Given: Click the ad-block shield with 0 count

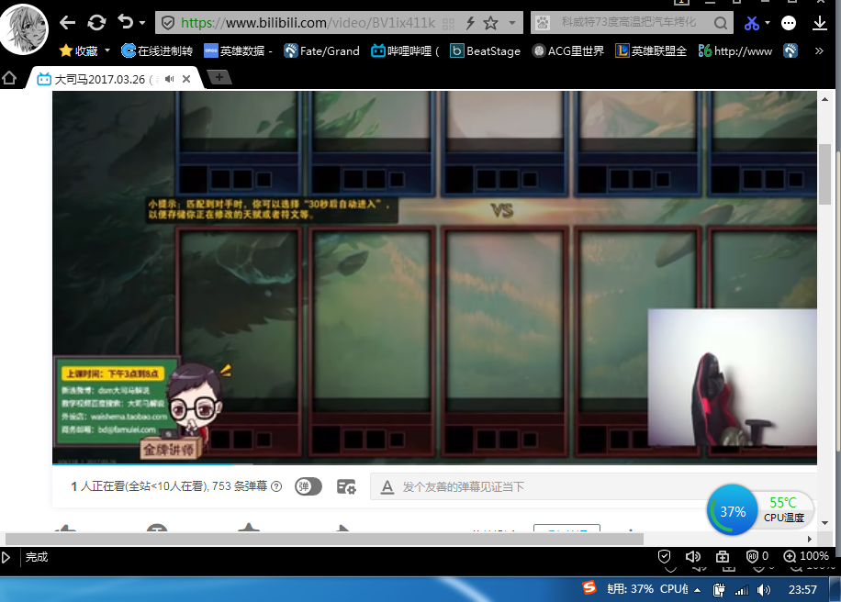Looking at the screenshot, I should pyautogui.click(x=757, y=556).
